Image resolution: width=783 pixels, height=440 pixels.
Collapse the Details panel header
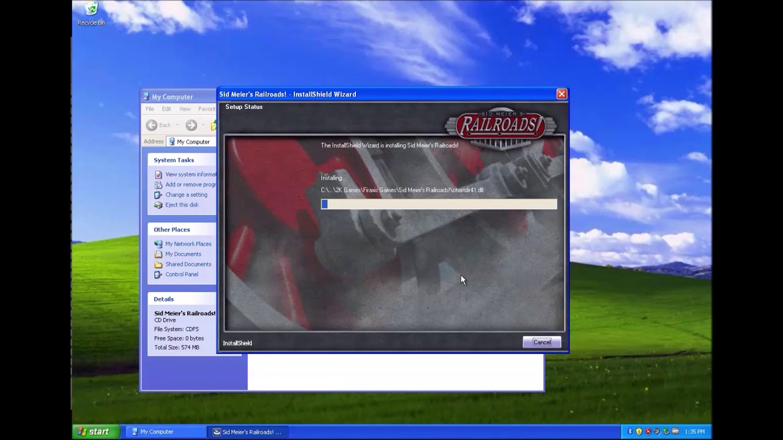182,299
